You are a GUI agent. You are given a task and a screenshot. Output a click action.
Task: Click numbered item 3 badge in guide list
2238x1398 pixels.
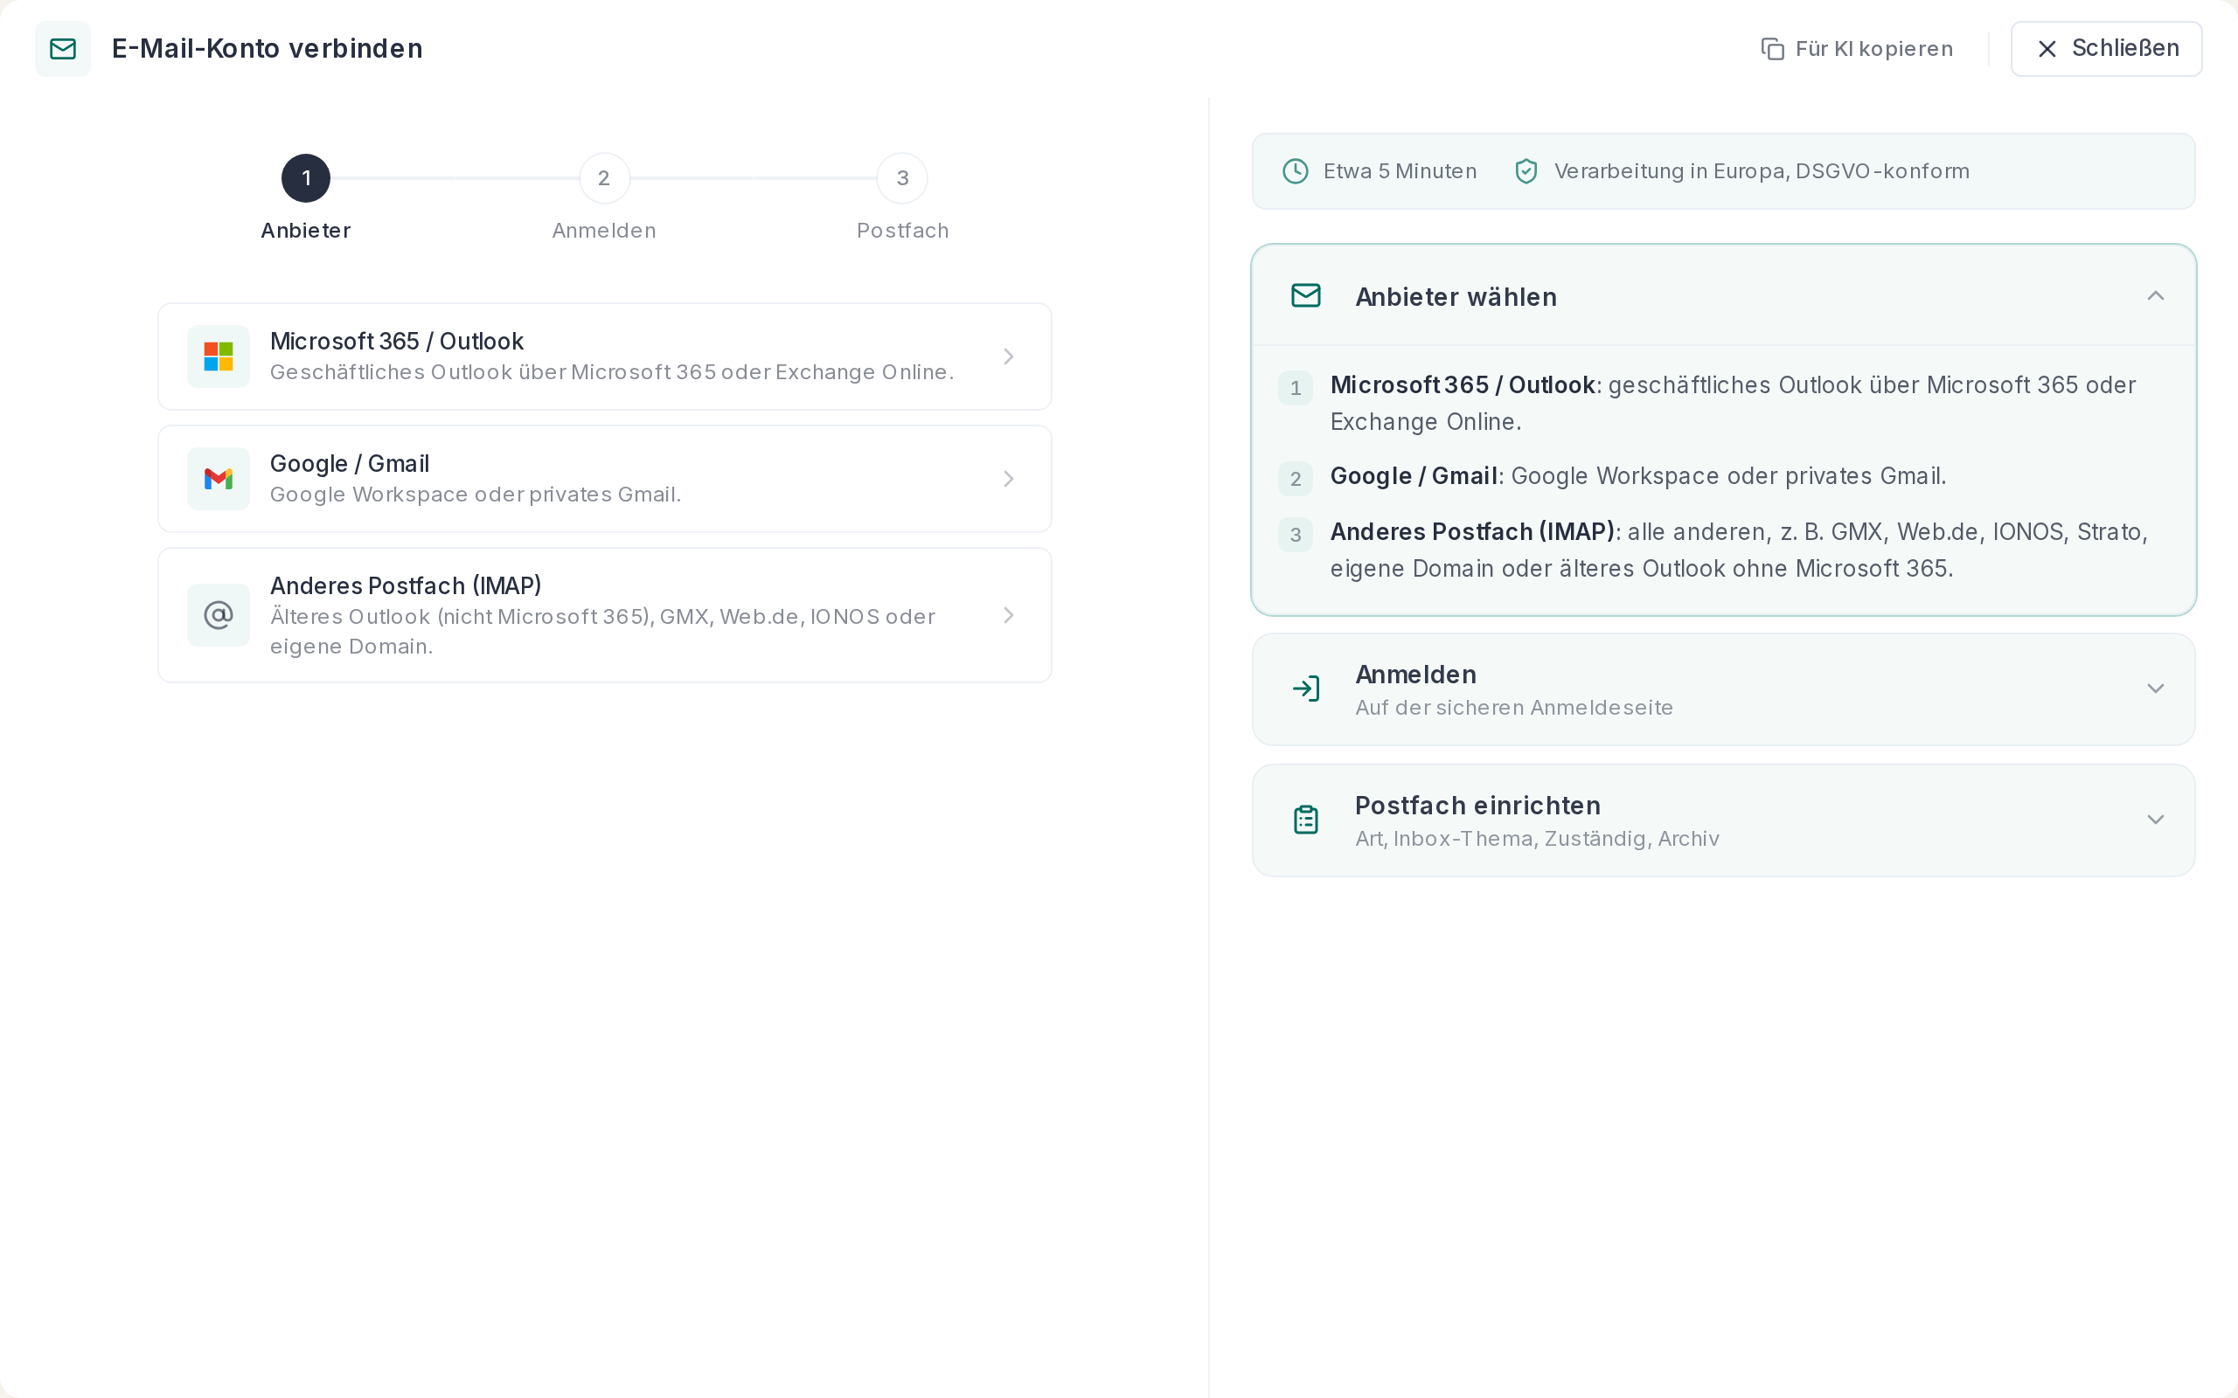(1296, 535)
